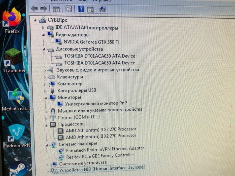The width and height of the screenshot is (235, 176).
Task: Click the Back arrow in the toolbar
Action: [34, 9]
